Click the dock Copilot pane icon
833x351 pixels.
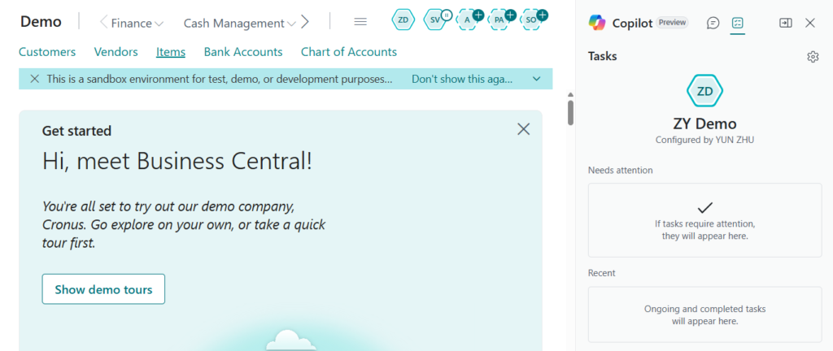pyautogui.click(x=785, y=23)
